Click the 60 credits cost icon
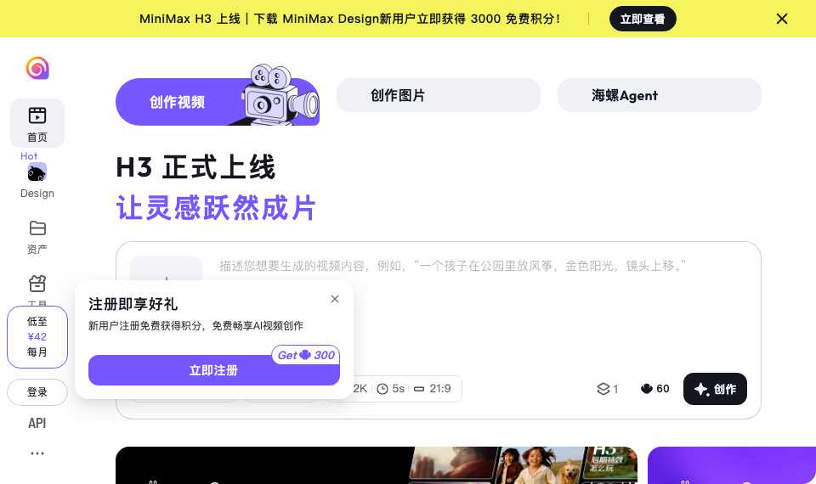Image resolution: width=816 pixels, height=484 pixels. click(654, 389)
